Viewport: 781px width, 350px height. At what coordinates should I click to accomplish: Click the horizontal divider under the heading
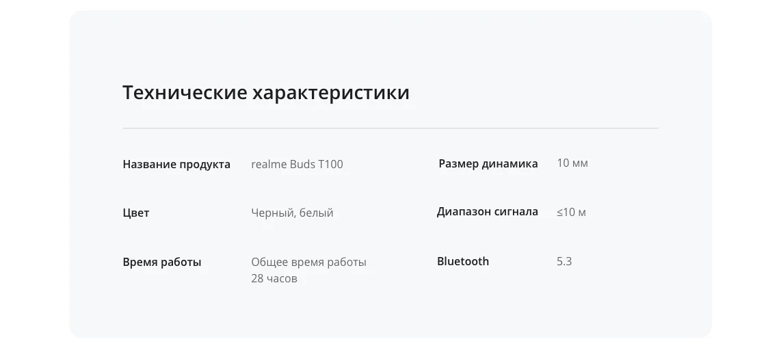tap(390, 129)
